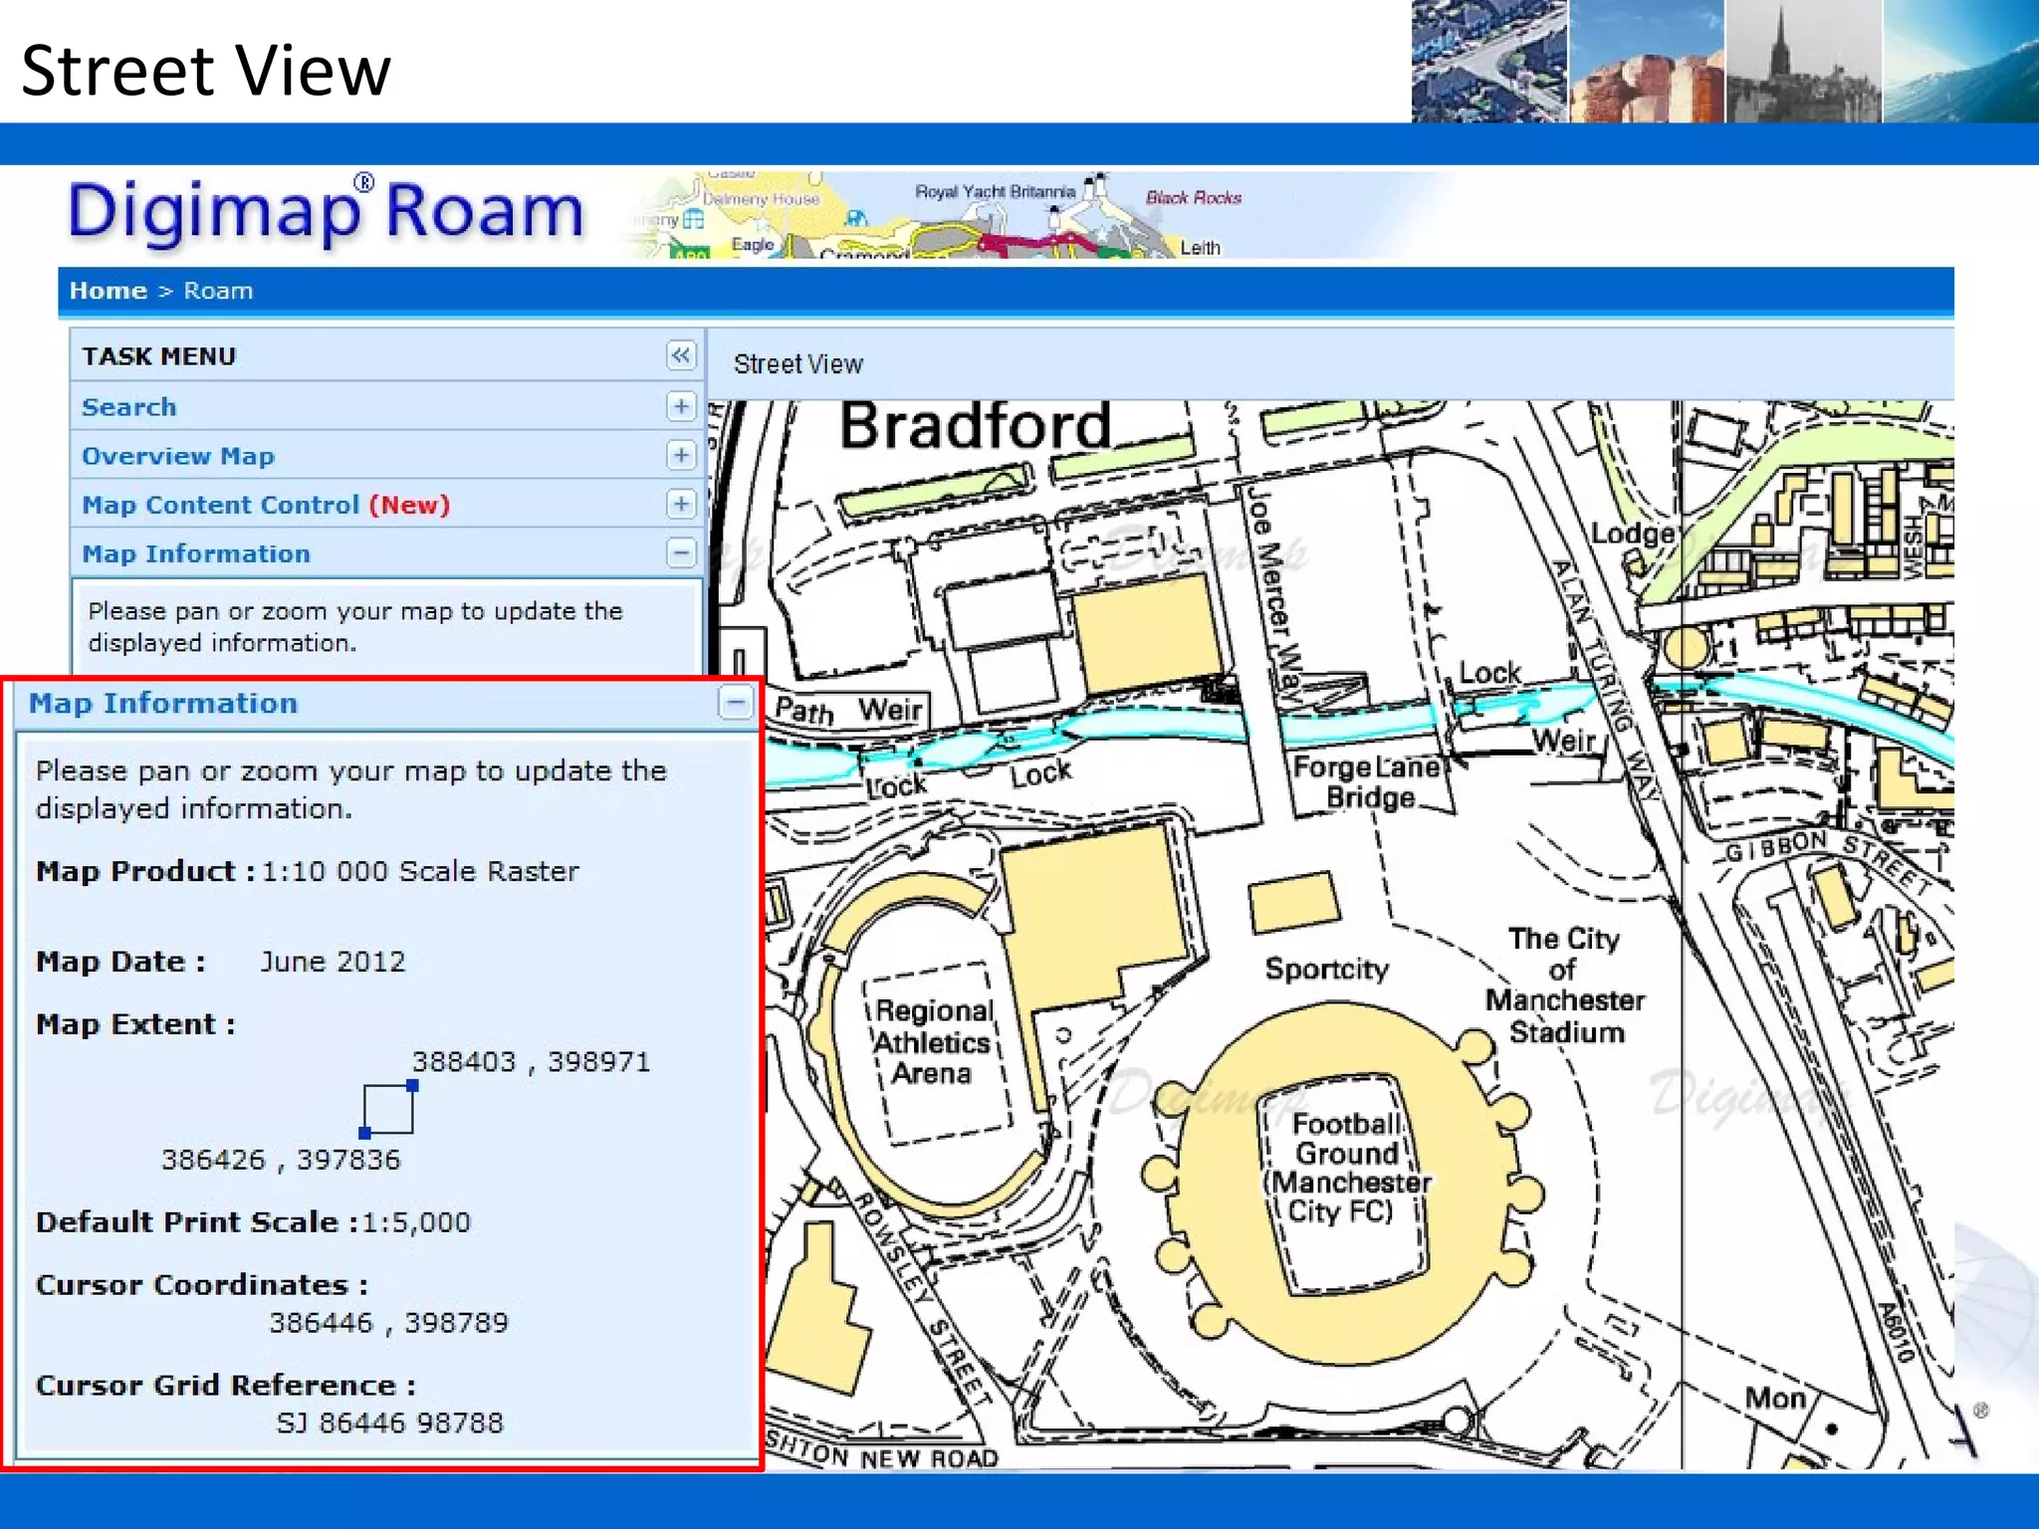Open Map Content Control (New) link

265,505
